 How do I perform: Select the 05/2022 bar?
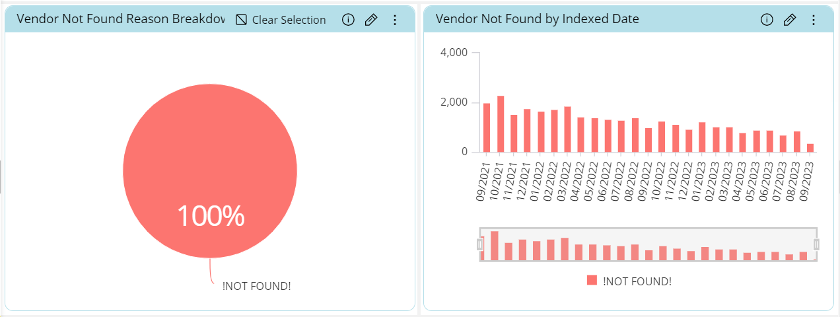[594, 135]
